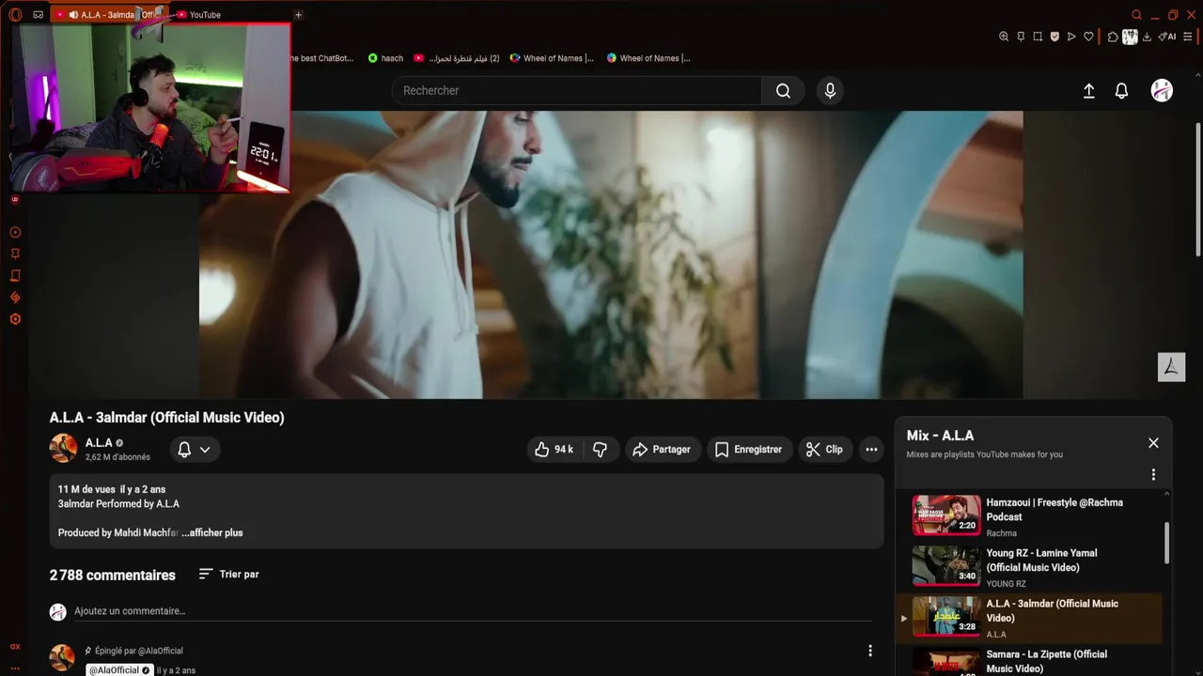The height and width of the screenshot is (676, 1203).
Task: Open Mix playlist three-dot options menu
Action: point(1153,475)
